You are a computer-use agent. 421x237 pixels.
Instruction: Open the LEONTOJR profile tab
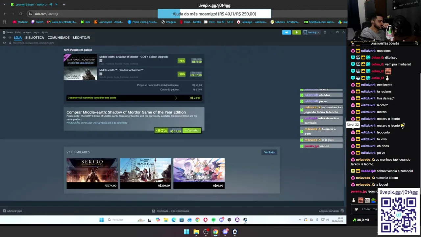pyautogui.click(x=81, y=38)
